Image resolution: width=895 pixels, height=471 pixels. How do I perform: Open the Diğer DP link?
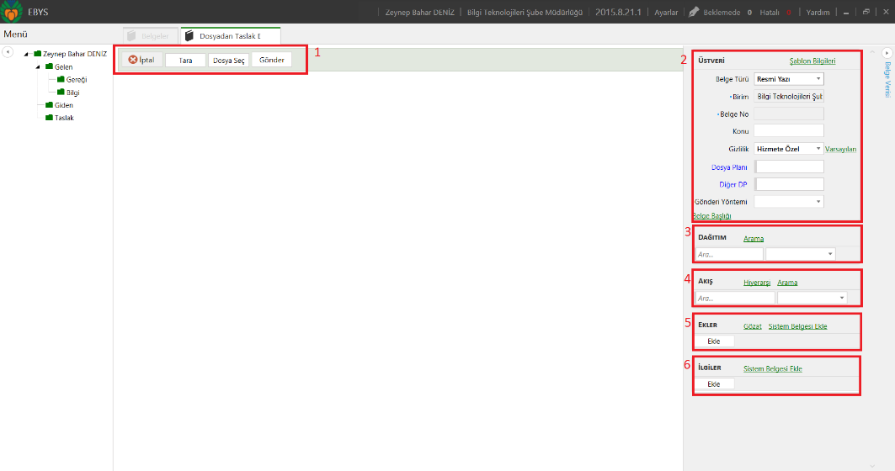pos(733,184)
